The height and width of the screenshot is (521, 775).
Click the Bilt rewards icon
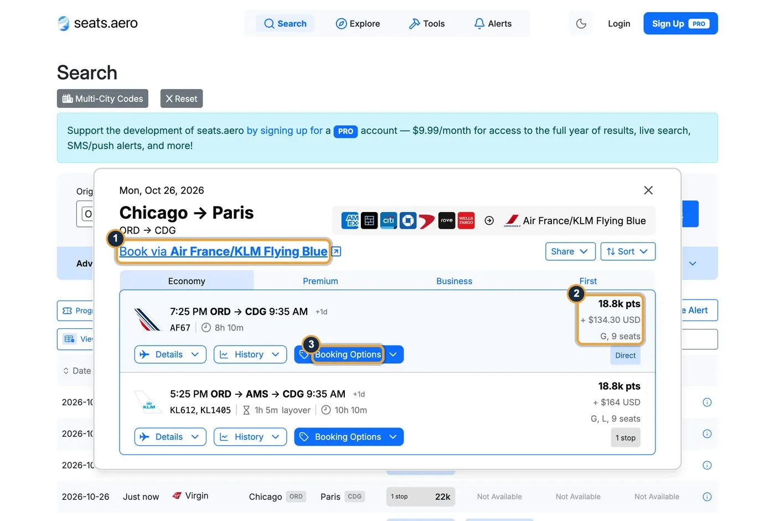point(369,220)
